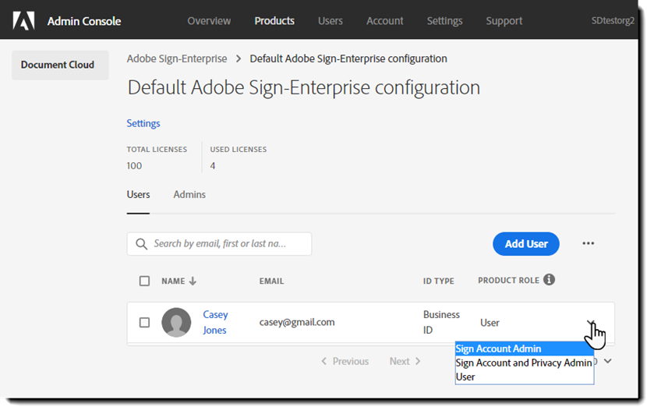The height and width of the screenshot is (407, 647).
Task: Choose Sign Account and Privacy Admin option
Action: coord(524,363)
